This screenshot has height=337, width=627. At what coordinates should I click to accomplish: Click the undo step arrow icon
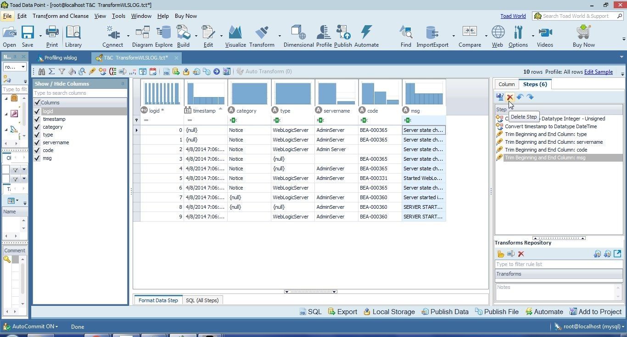point(520,97)
